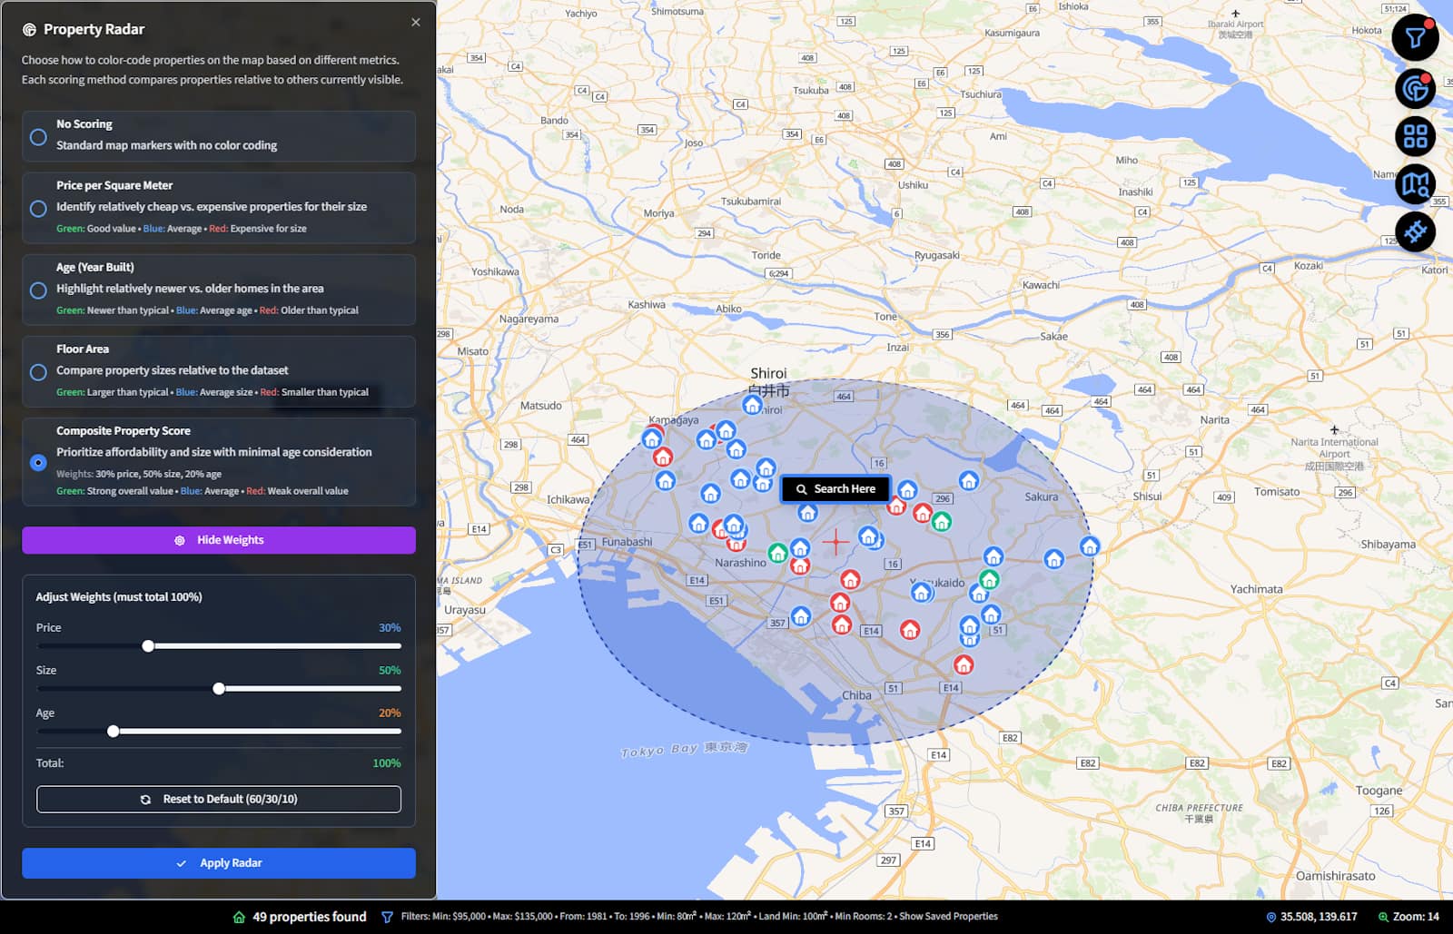Image resolution: width=1453 pixels, height=934 pixels.
Task: Click the filter icon in the status bar
Action: coord(387,917)
